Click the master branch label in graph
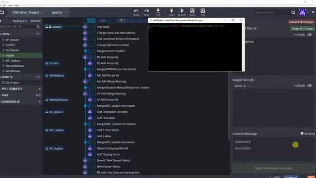Screen dimensions: 316x178 click(x=53, y=27)
